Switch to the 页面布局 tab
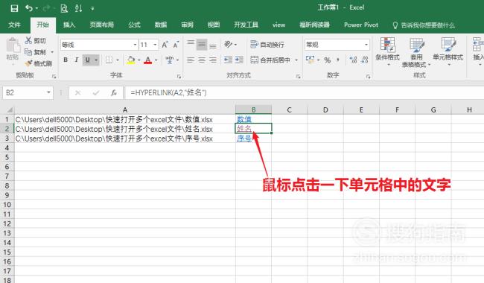Image resolution: width=484 pixels, height=283 pixels. (x=102, y=25)
